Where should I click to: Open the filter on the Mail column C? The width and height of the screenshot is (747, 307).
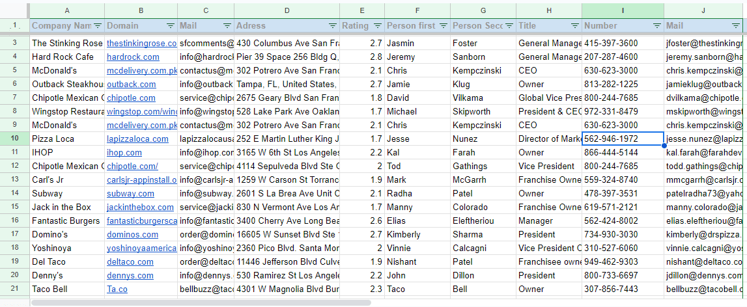[227, 26]
